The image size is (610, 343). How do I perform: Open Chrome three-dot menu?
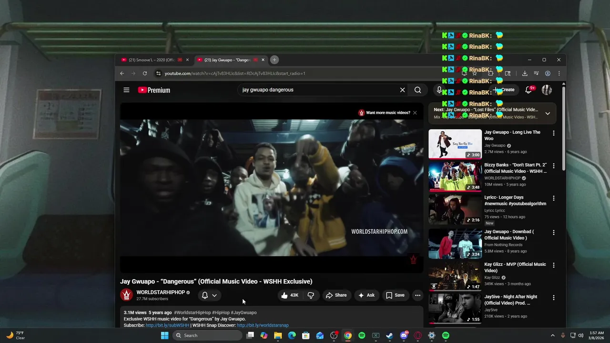tap(559, 73)
